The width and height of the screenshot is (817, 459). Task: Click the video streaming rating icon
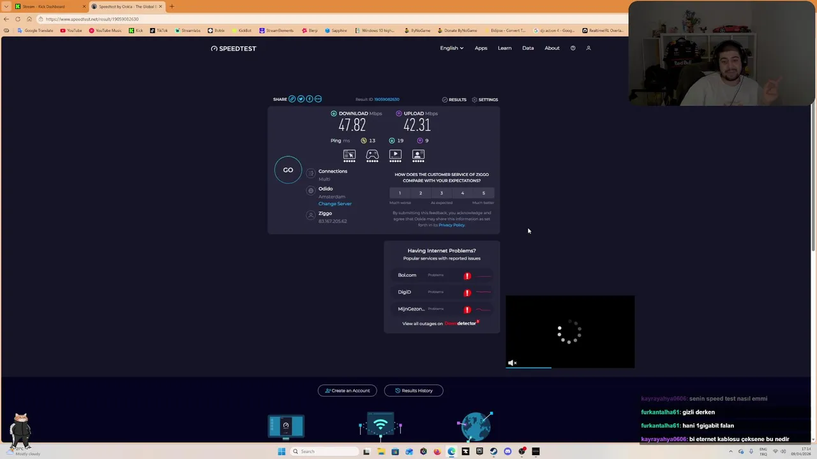tap(395, 156)
